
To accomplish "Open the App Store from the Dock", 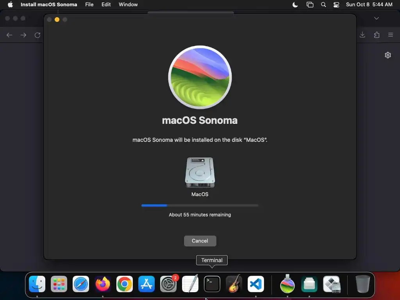I will tap(146, 284).
